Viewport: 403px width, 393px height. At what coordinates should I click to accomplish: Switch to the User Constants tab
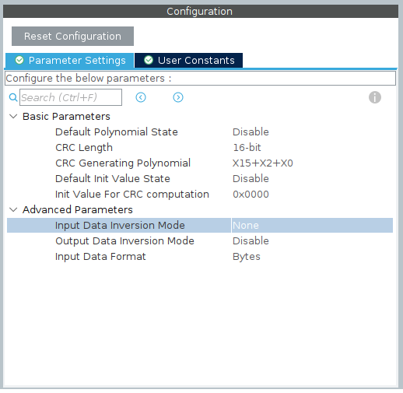coord(188,60)
